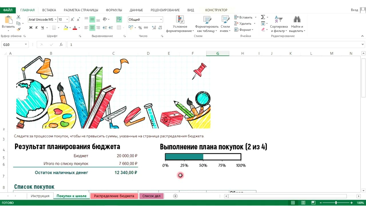
Task: Increase font size with large A
Action: tap(72, 19)
